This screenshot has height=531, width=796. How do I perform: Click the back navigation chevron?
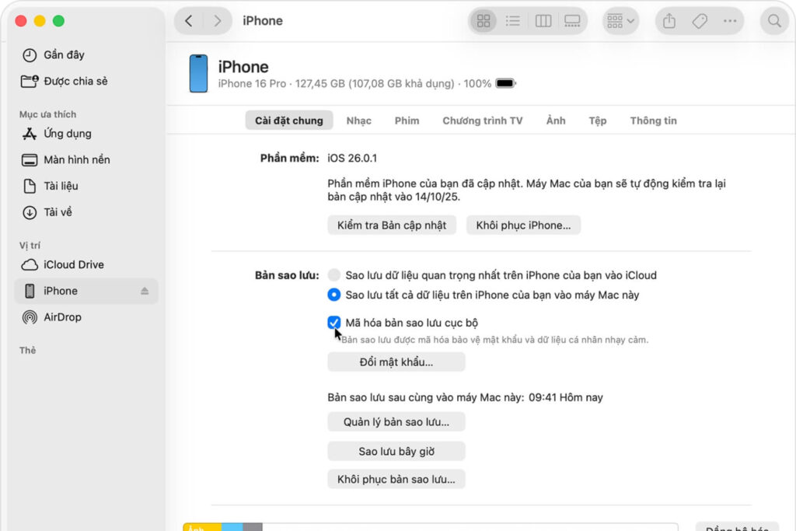pyautogui.click(x=189, y=21)
